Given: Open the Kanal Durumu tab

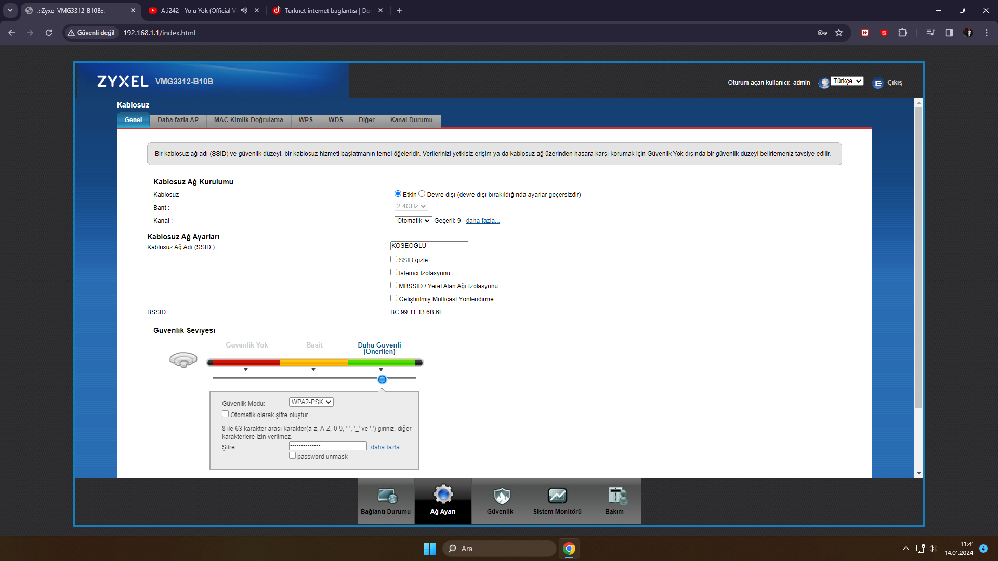Looking at the screenshot, I should click(411, 120).
